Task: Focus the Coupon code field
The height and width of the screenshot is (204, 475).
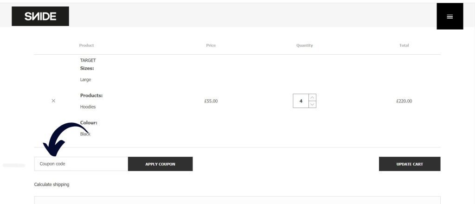Action: [x=81, y=164]
